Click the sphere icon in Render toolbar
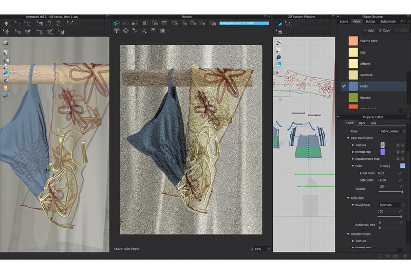This screenshot has height=274, width=411. pos(125,31)
